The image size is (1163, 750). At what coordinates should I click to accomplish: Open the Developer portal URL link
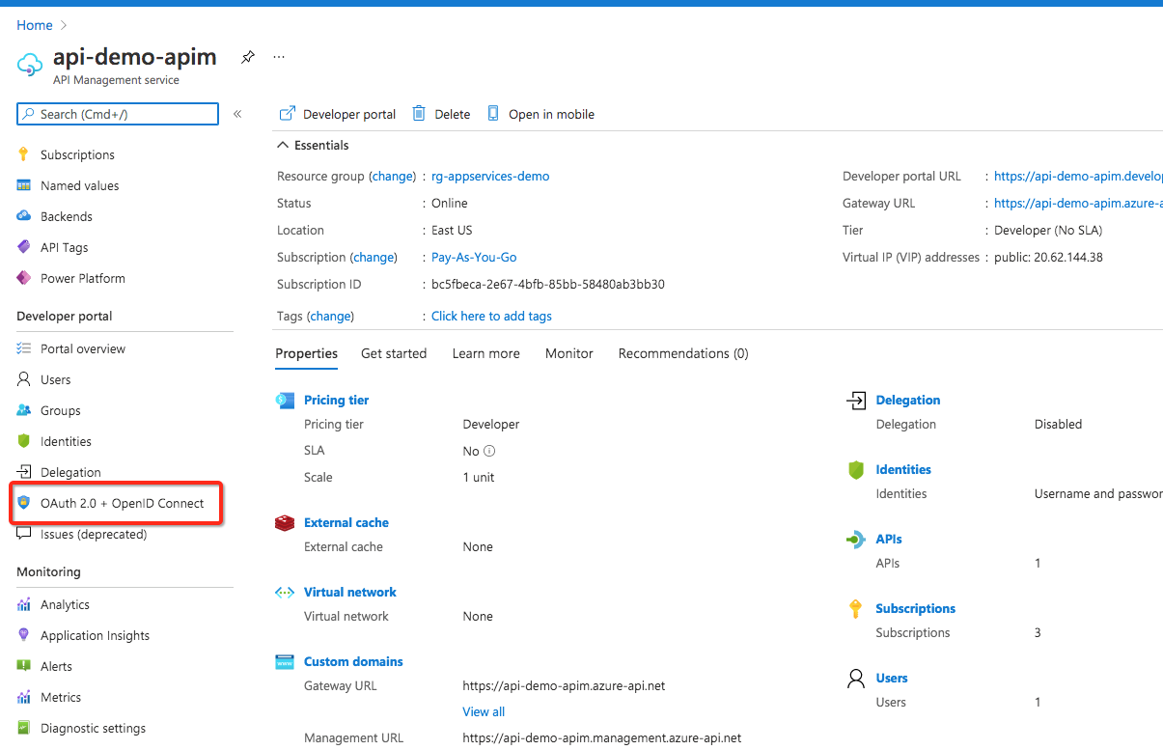click(1078, 177)
